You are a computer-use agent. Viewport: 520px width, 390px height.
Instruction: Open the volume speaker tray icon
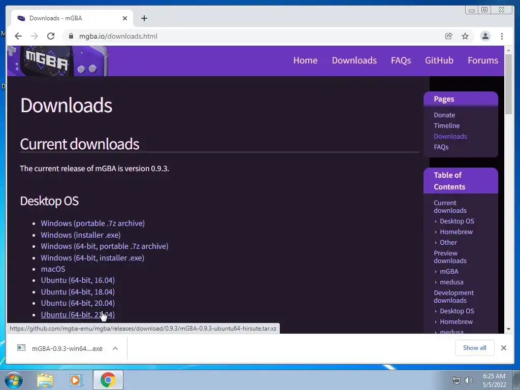[469, 380]
